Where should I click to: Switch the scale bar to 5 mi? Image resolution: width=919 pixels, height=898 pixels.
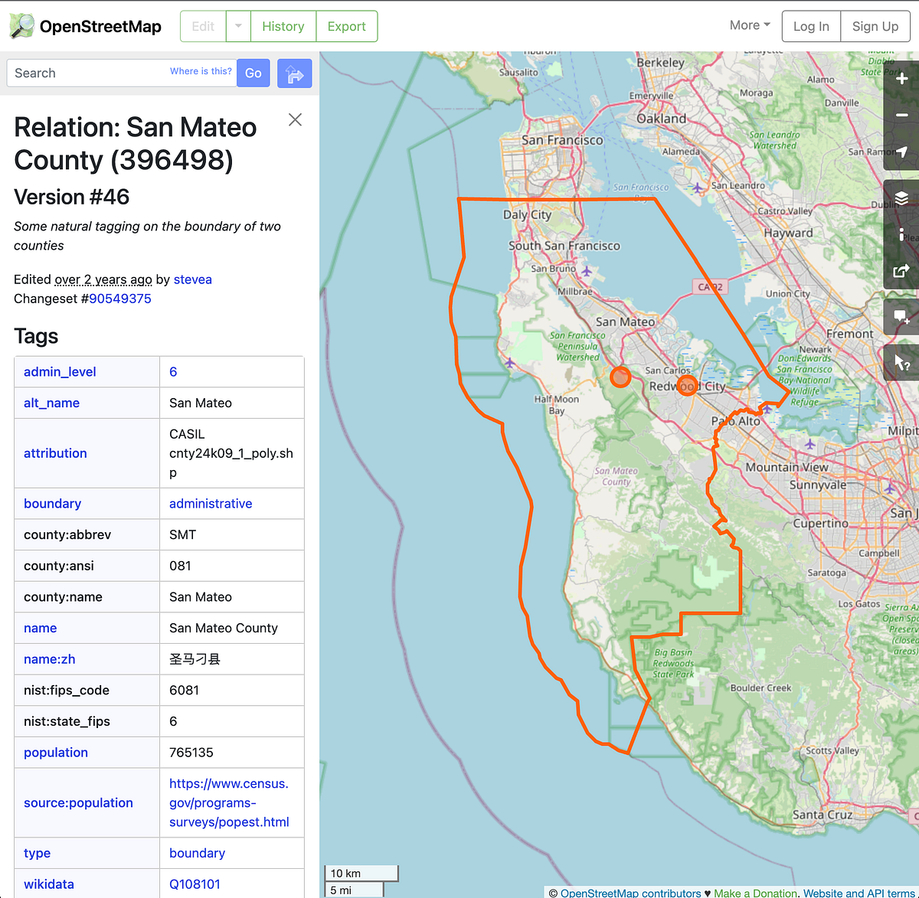click(354, 890)
